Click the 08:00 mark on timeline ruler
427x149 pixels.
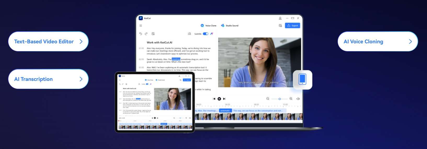pos(256,105)
